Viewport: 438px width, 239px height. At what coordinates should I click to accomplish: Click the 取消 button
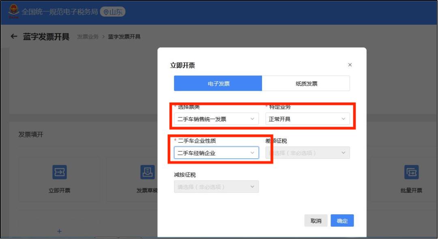tap(316, 221)
